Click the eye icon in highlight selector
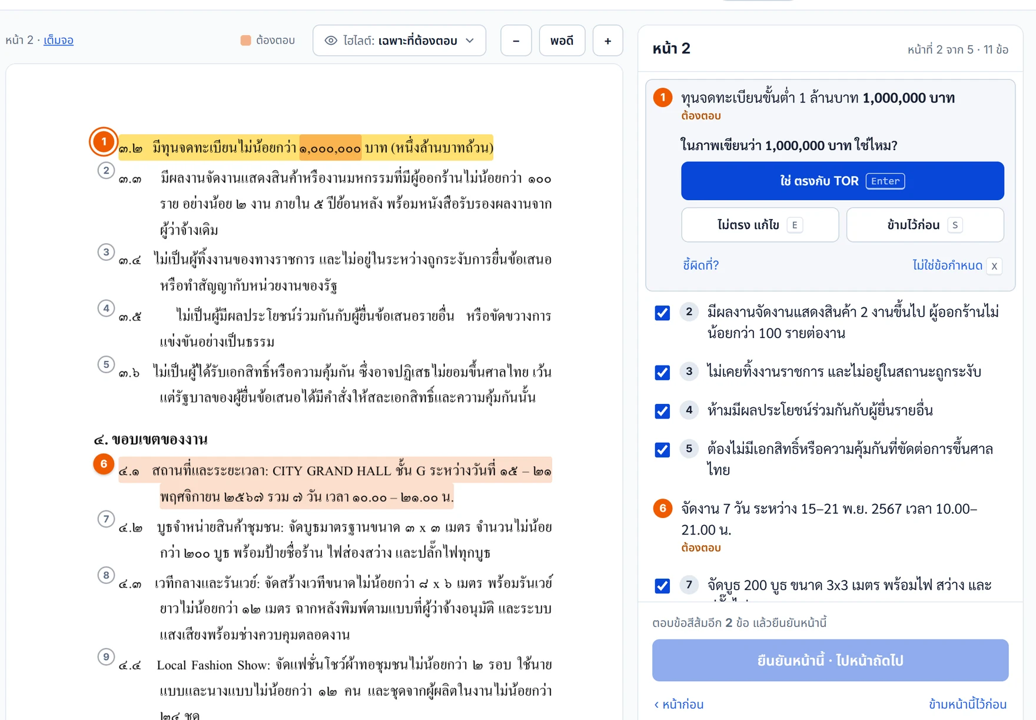This screenshot has height=720, width=1036. (331, 41)
